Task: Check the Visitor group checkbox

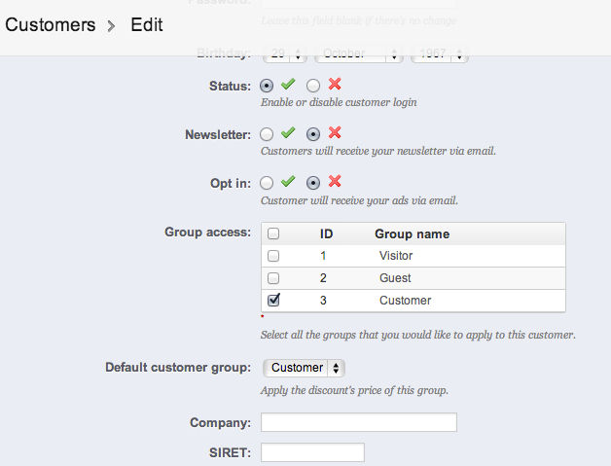Action: (273, 256)
